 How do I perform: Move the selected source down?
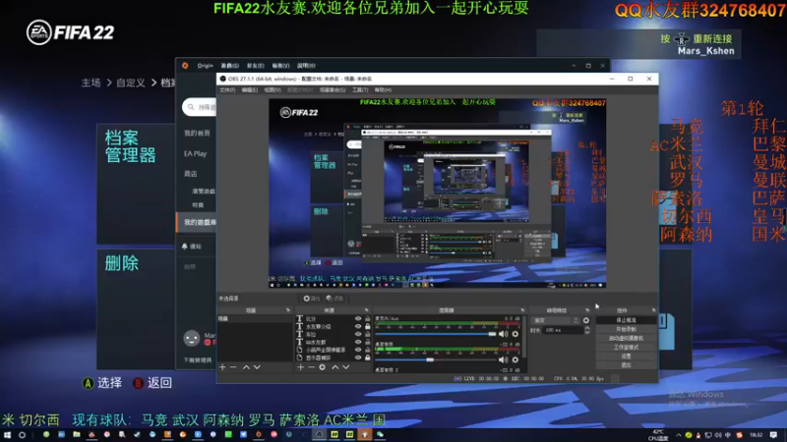346,367
